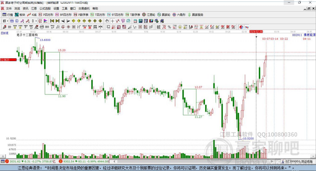Screen dimensions: 316x171
Task: Open the T四方形 time square
Action: [x=98, y=15]
